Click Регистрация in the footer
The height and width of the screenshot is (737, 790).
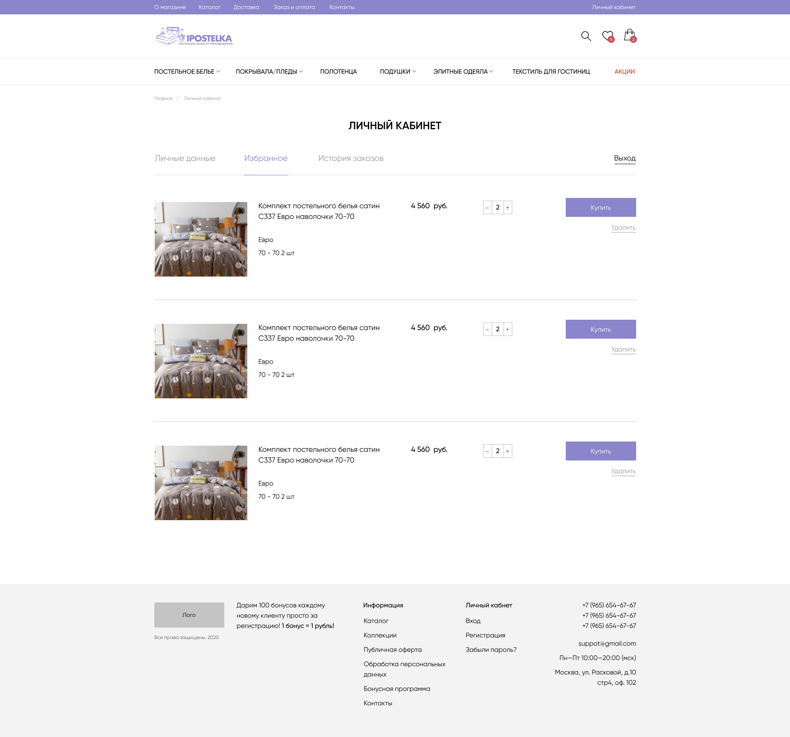click(x=486, y=635)
